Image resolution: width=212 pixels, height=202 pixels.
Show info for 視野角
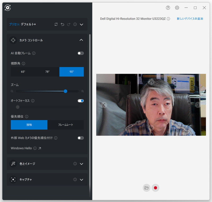click(x=23, y=64)
